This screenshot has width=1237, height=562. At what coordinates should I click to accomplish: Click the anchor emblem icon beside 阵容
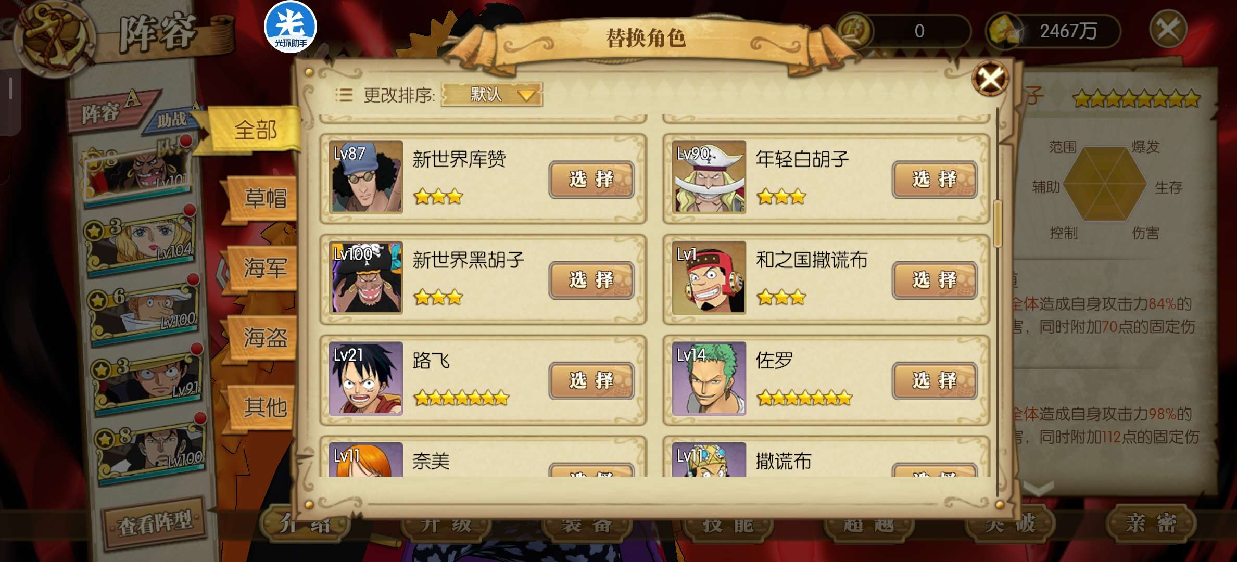pyautogui.click(x=54, y=37)
